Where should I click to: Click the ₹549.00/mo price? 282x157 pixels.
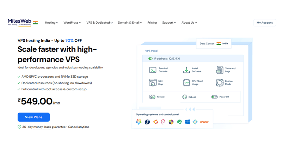tap(39, 101)
